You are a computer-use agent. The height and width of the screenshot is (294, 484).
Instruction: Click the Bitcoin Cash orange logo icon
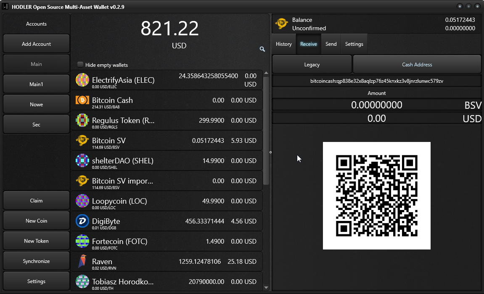[x=82, y=100]
